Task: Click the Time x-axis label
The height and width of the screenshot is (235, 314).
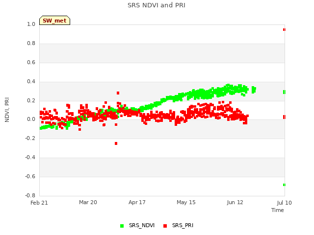Action: (278, 210)
